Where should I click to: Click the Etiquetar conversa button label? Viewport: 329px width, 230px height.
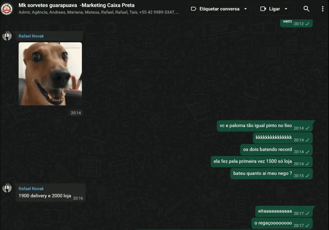pos(219,9)
